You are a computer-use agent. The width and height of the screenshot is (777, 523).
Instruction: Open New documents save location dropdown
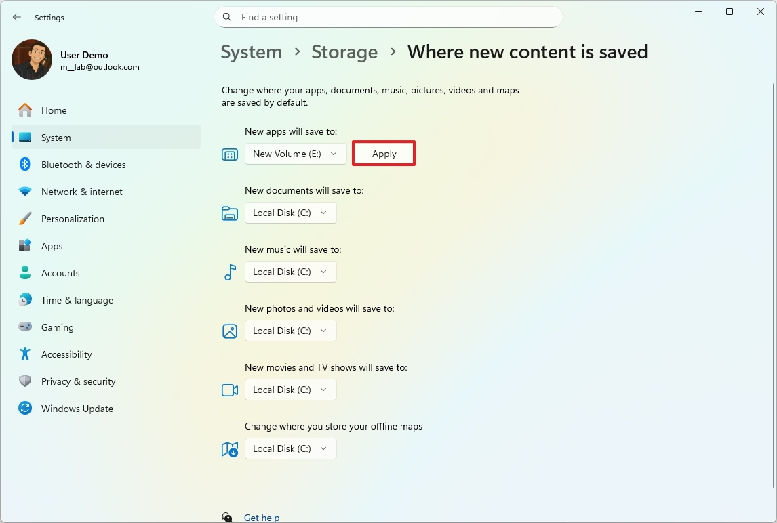click(290, 213)
